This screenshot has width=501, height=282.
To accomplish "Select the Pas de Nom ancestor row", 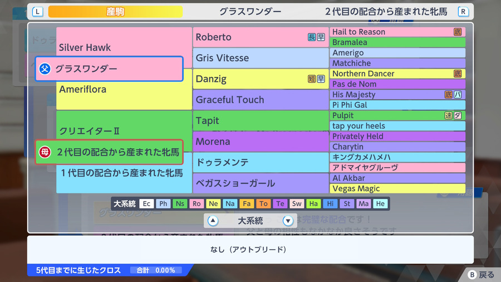I will point(397,84).
